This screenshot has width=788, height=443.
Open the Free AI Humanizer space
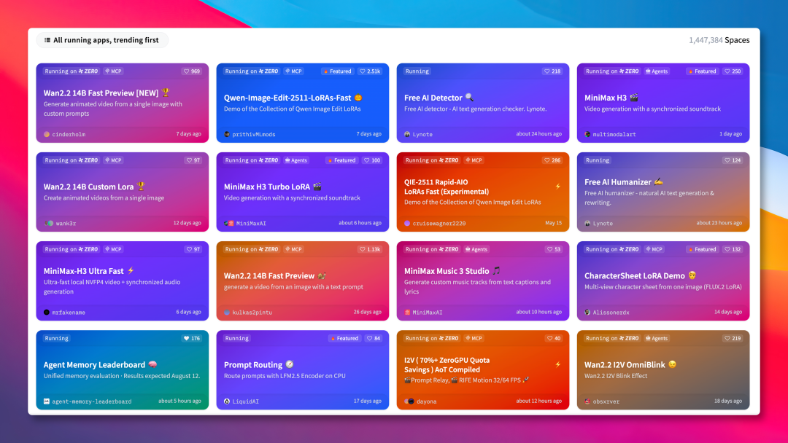pos(663,192)
